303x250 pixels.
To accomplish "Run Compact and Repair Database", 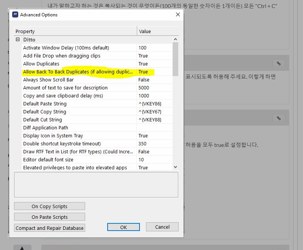I will [49, 228].
